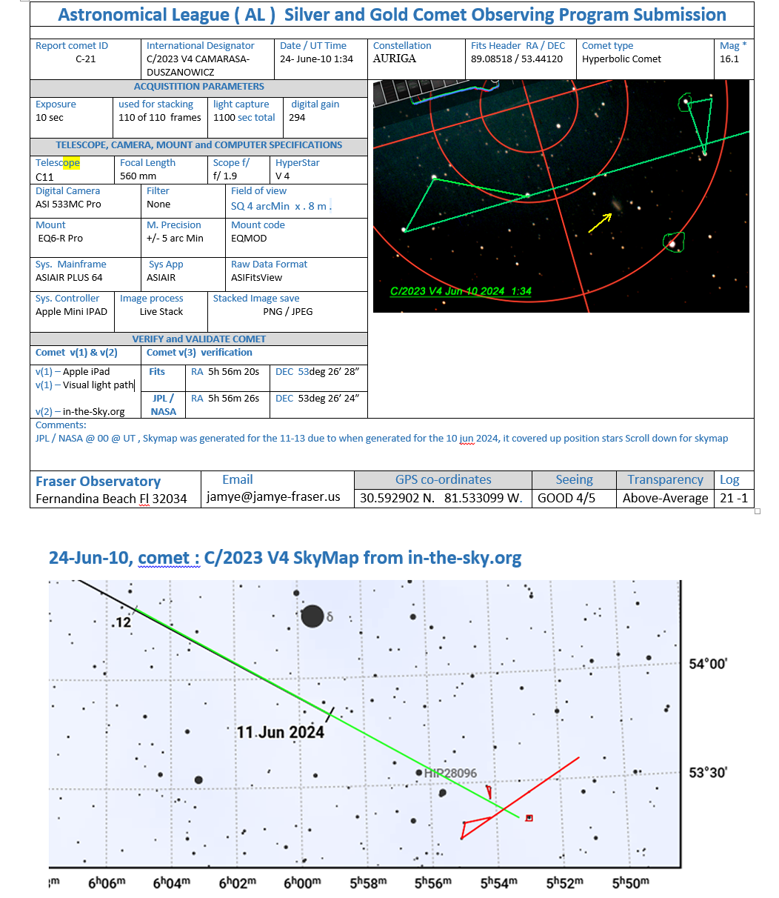The height and width of the screenshot is (898, 779).
Task: Click the ACQUISITION PARAMETERS section header
Action: coord(198,87)
